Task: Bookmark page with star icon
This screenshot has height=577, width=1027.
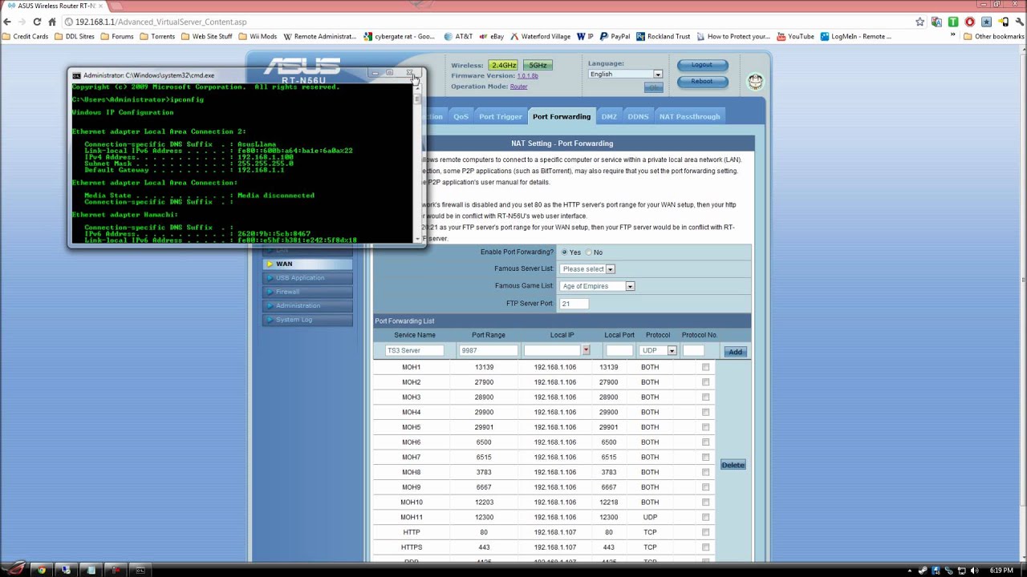Action: point(919,22)
